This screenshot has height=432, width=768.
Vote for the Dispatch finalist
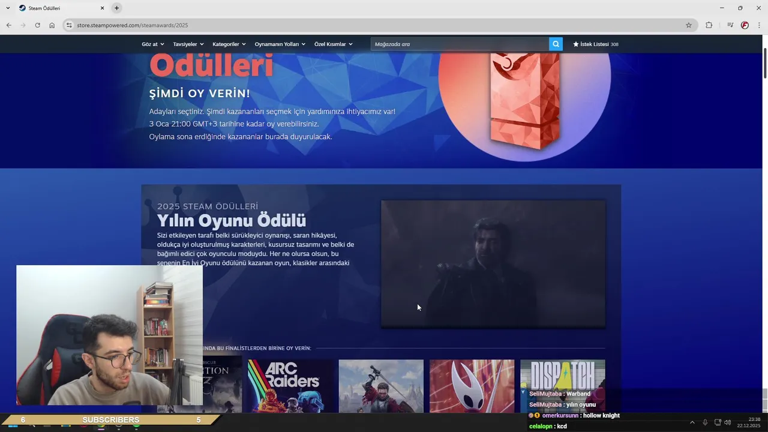pyautogui.click(x=562, y=374)
